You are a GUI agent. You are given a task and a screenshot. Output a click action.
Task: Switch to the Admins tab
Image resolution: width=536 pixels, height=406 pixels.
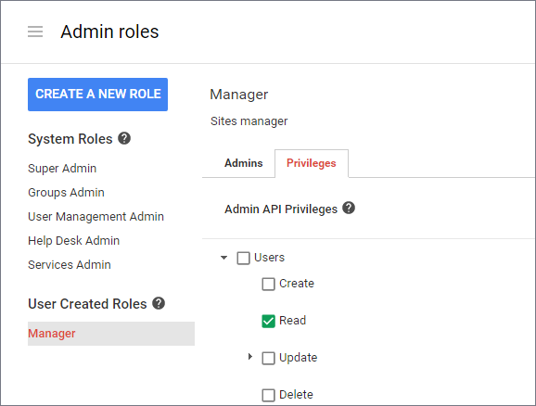pos(243,163)
